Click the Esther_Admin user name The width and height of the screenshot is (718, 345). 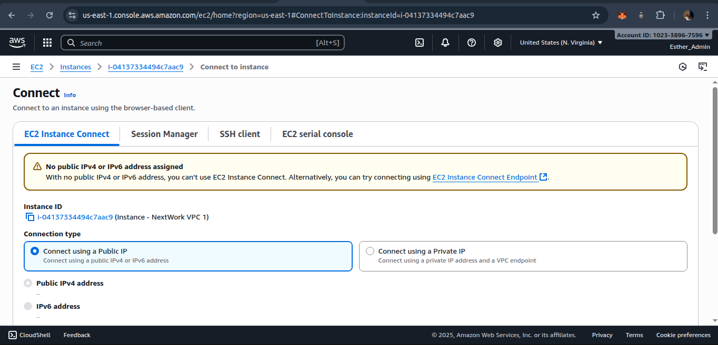(x=690, y=47)
